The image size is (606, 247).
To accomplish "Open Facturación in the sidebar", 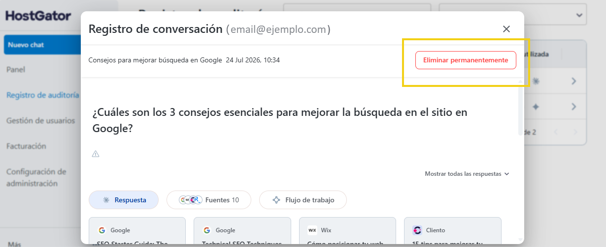I will coord(26,146).
